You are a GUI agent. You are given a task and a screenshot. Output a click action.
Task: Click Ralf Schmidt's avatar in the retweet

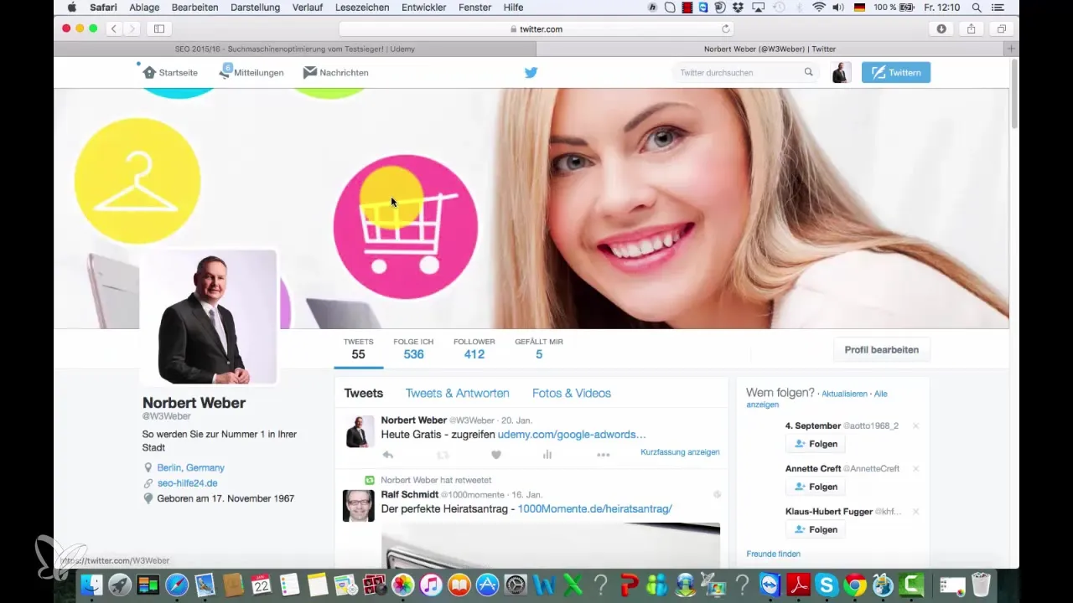(x=359, y=506)
